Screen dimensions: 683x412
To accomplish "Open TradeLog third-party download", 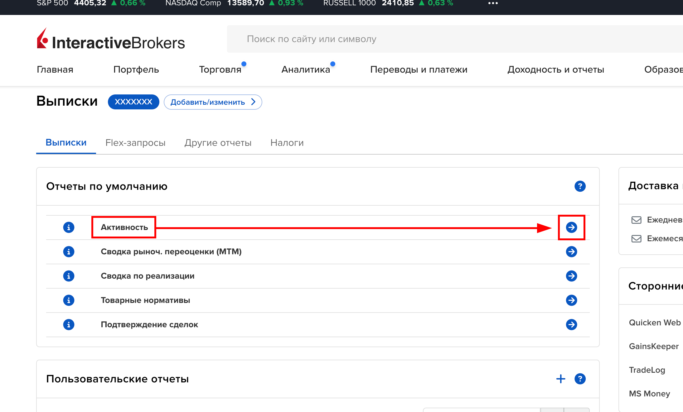I will tap(647, 370).
